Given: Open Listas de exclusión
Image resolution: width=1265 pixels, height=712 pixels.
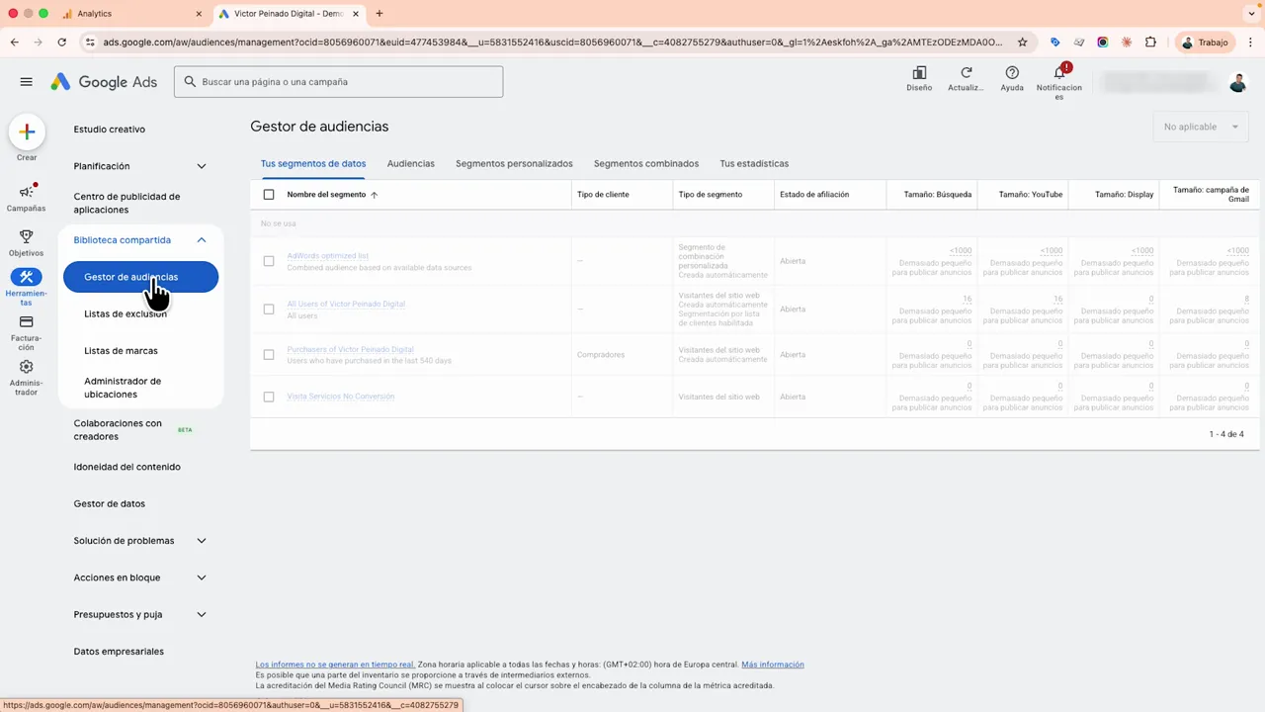Looking at the screenshot, I should pos(126,314).
